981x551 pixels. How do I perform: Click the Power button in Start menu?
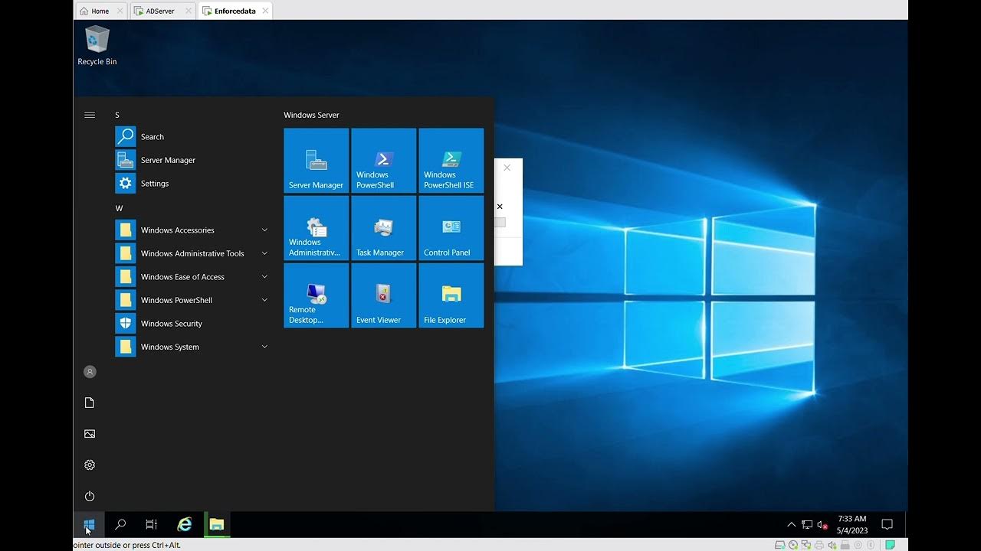[x=90, y=496]
